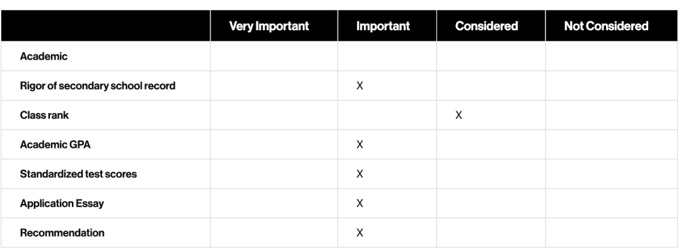
Task: Click the Important column header
Action: pos(383,26)
